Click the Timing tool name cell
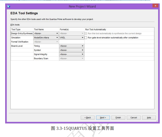This screenshot has height=137, width=162. 46,46
